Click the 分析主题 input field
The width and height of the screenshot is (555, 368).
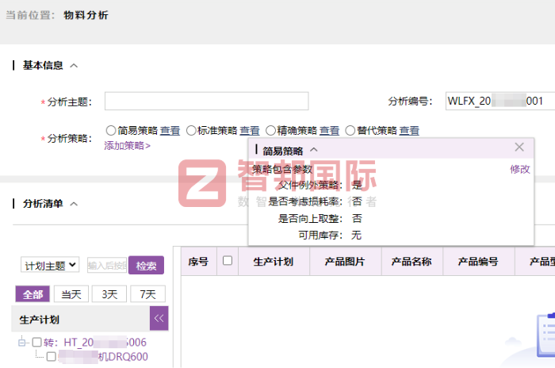click(x=206, y=102)
